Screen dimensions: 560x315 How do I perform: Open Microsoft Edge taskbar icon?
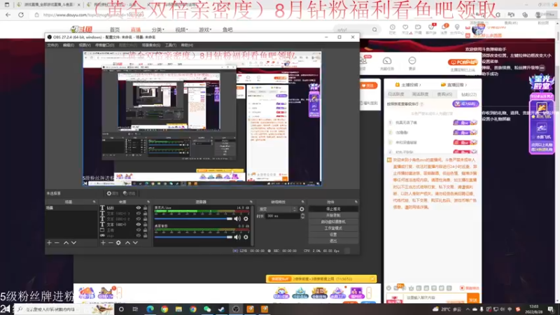click(150, 309)
